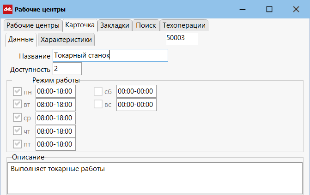Click the application logo icon in title bar

[8, 9]
